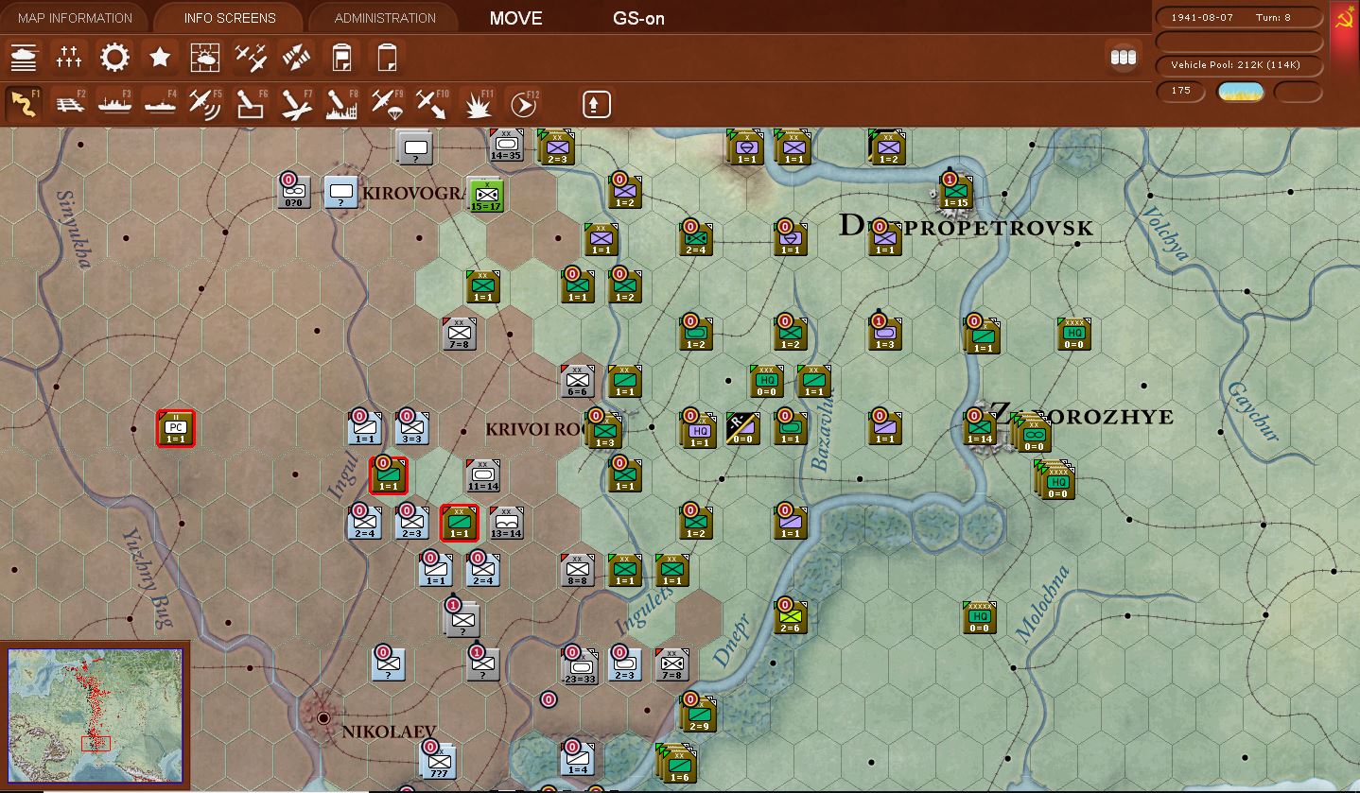Select the red-bordered PC 1=1 unit
This screenshot has height=793, width=1360.
point(176,428)
